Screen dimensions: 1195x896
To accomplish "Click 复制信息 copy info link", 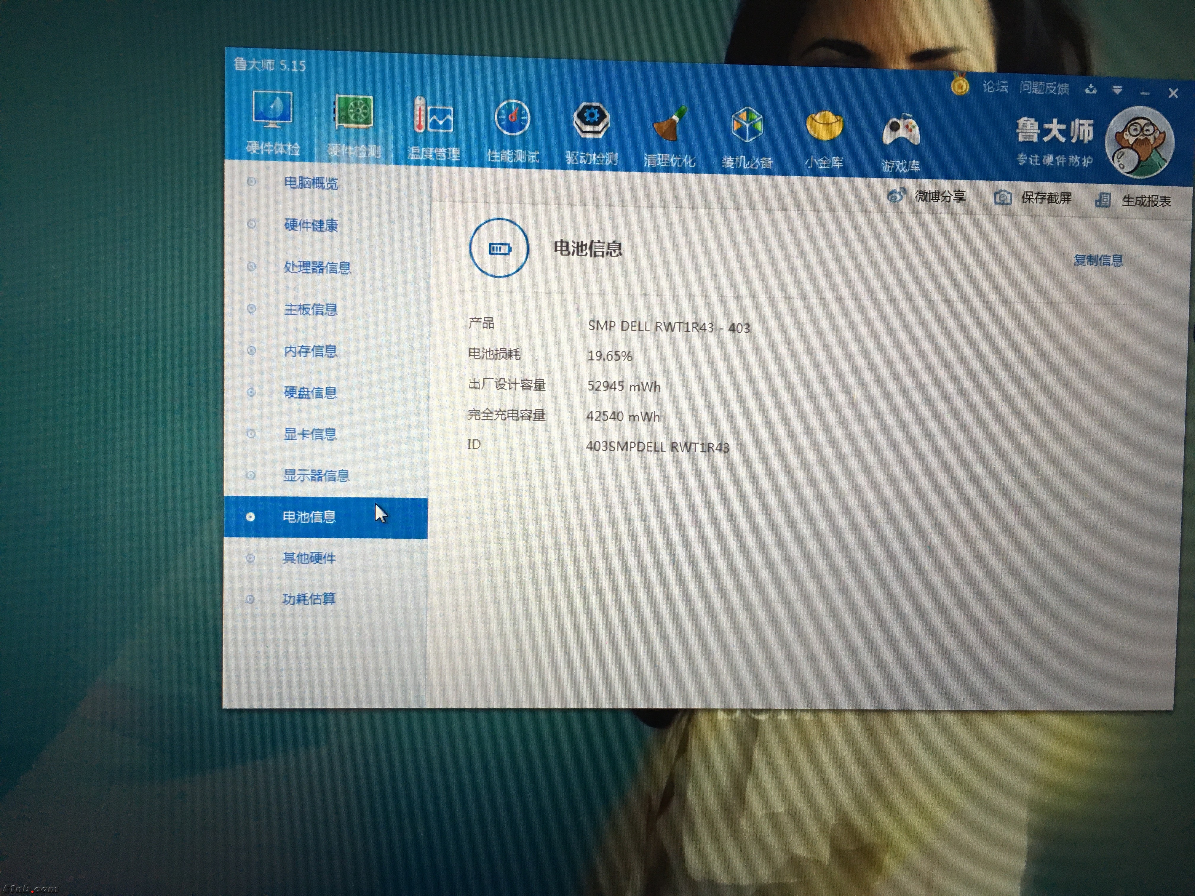I will [x=1098, y=260].
